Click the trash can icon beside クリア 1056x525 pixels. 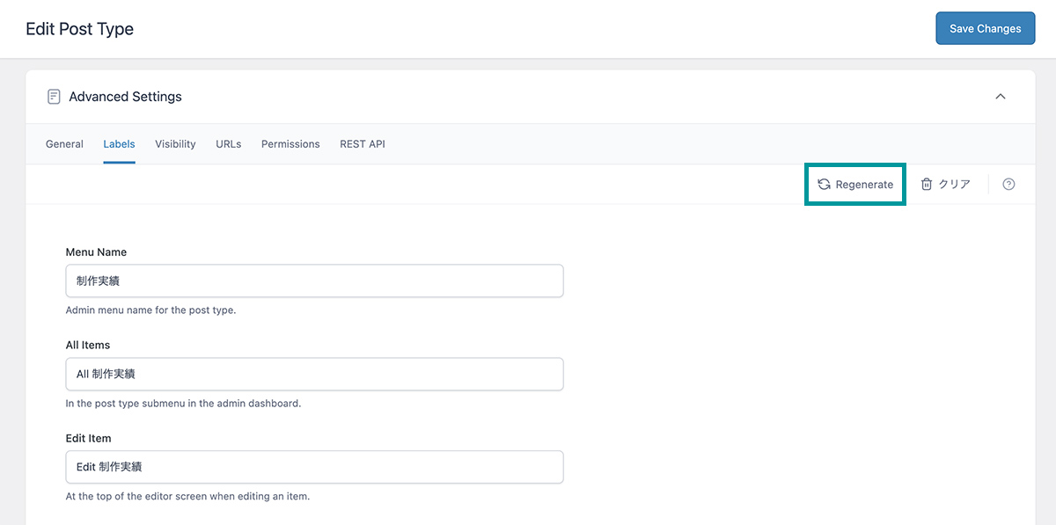[927, 185]
